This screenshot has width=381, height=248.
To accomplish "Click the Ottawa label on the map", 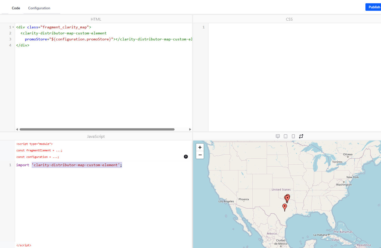I will 348,154.
